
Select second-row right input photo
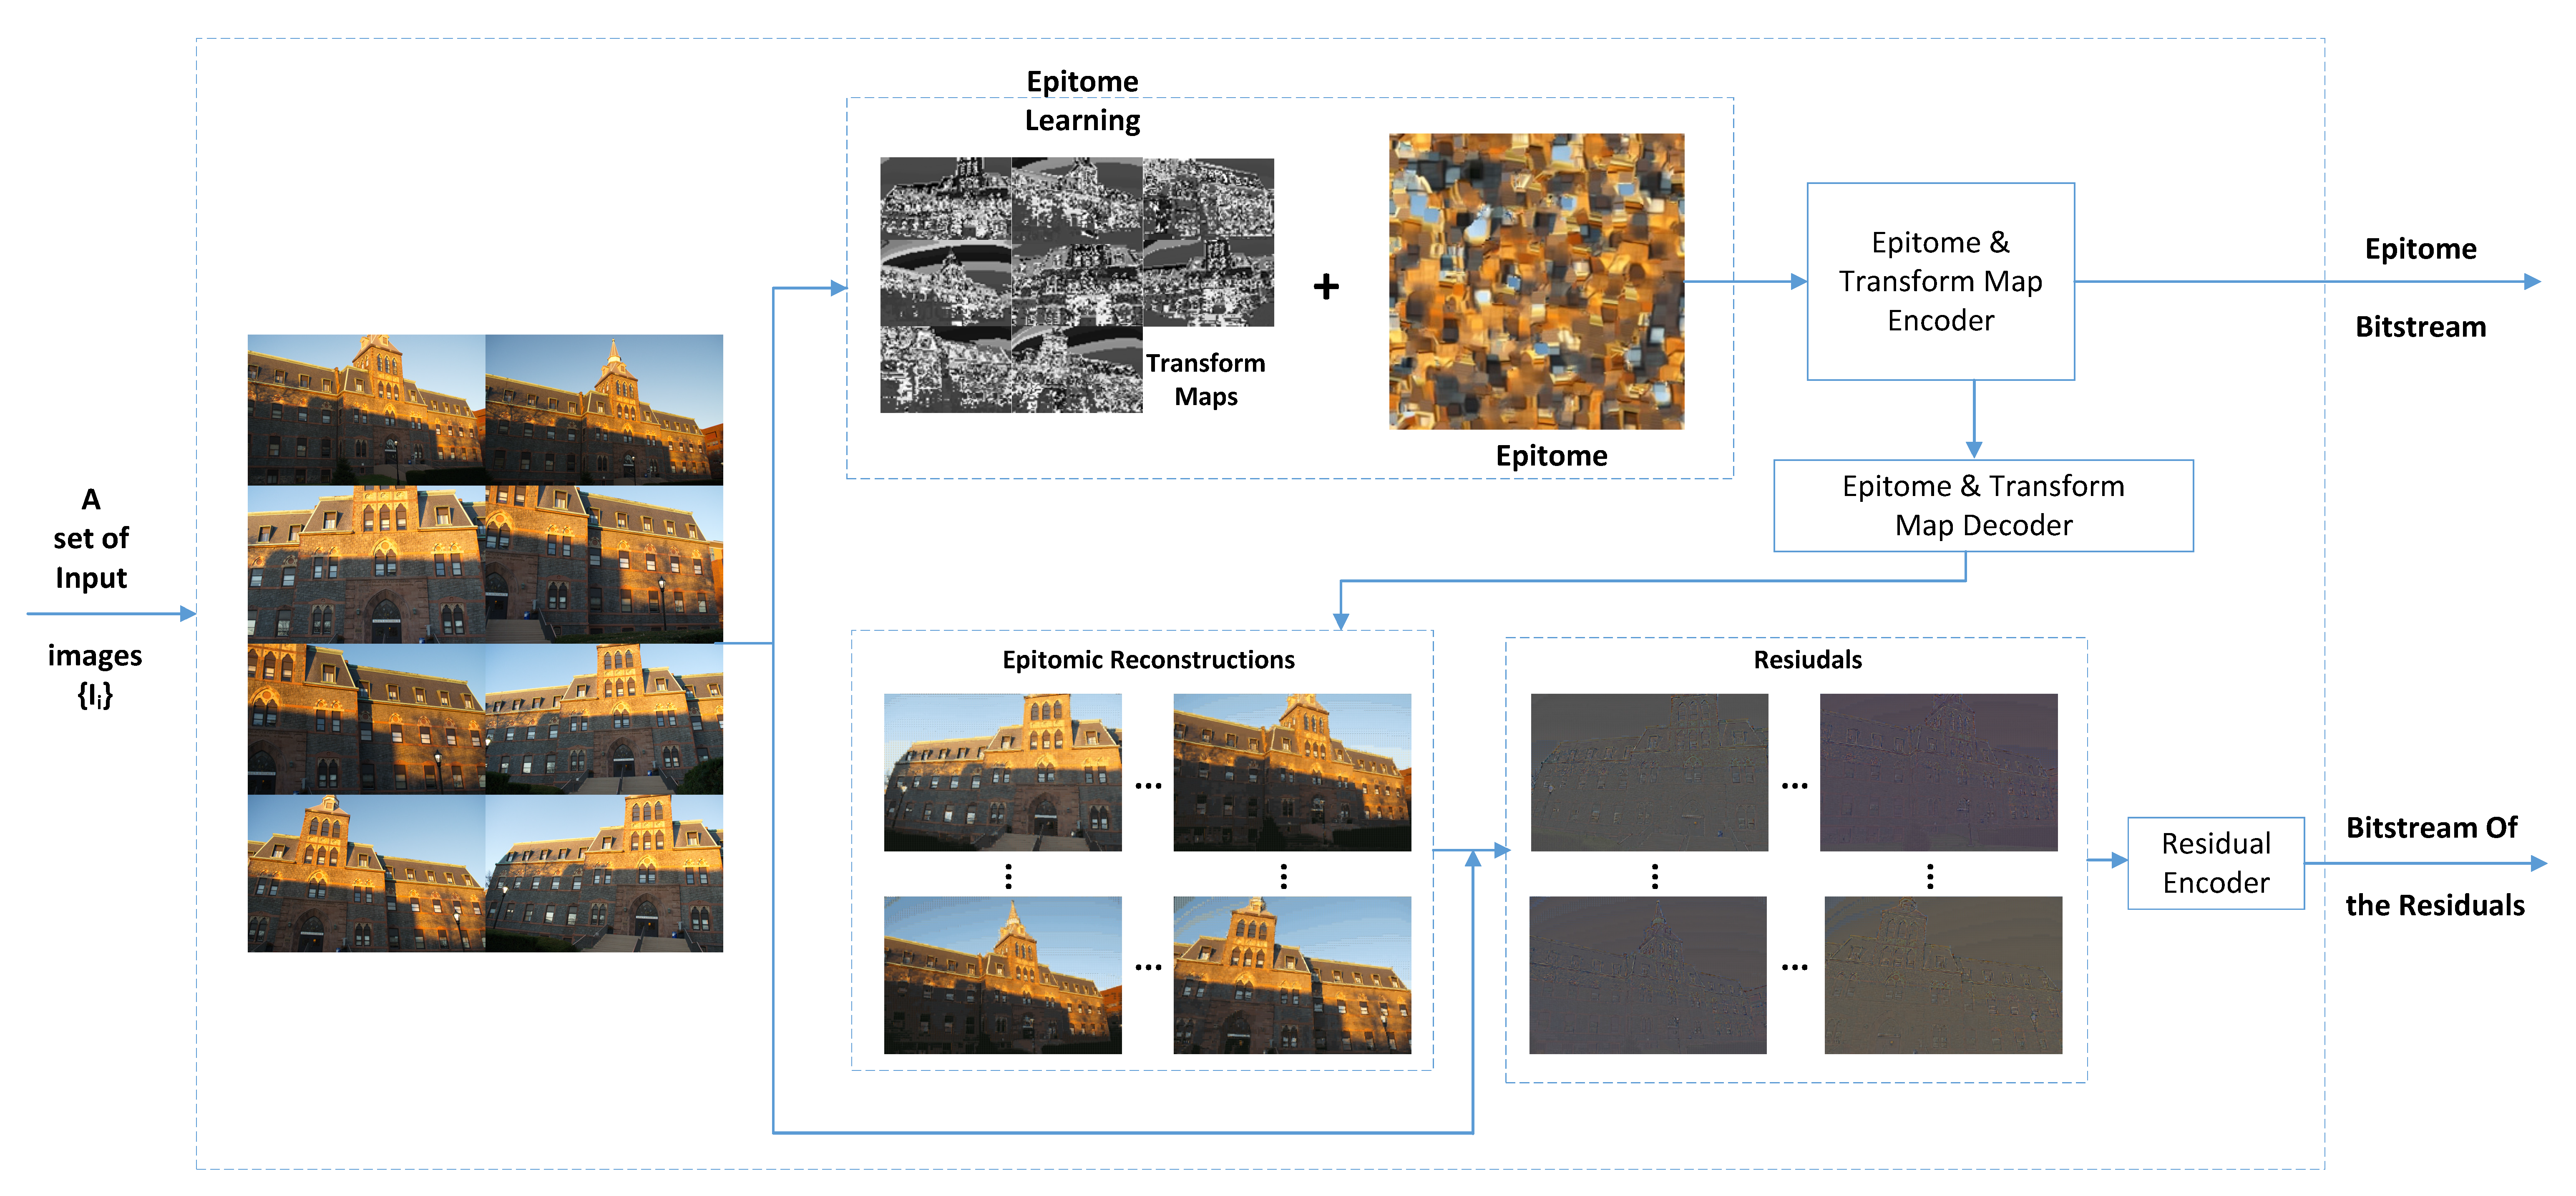604,564
